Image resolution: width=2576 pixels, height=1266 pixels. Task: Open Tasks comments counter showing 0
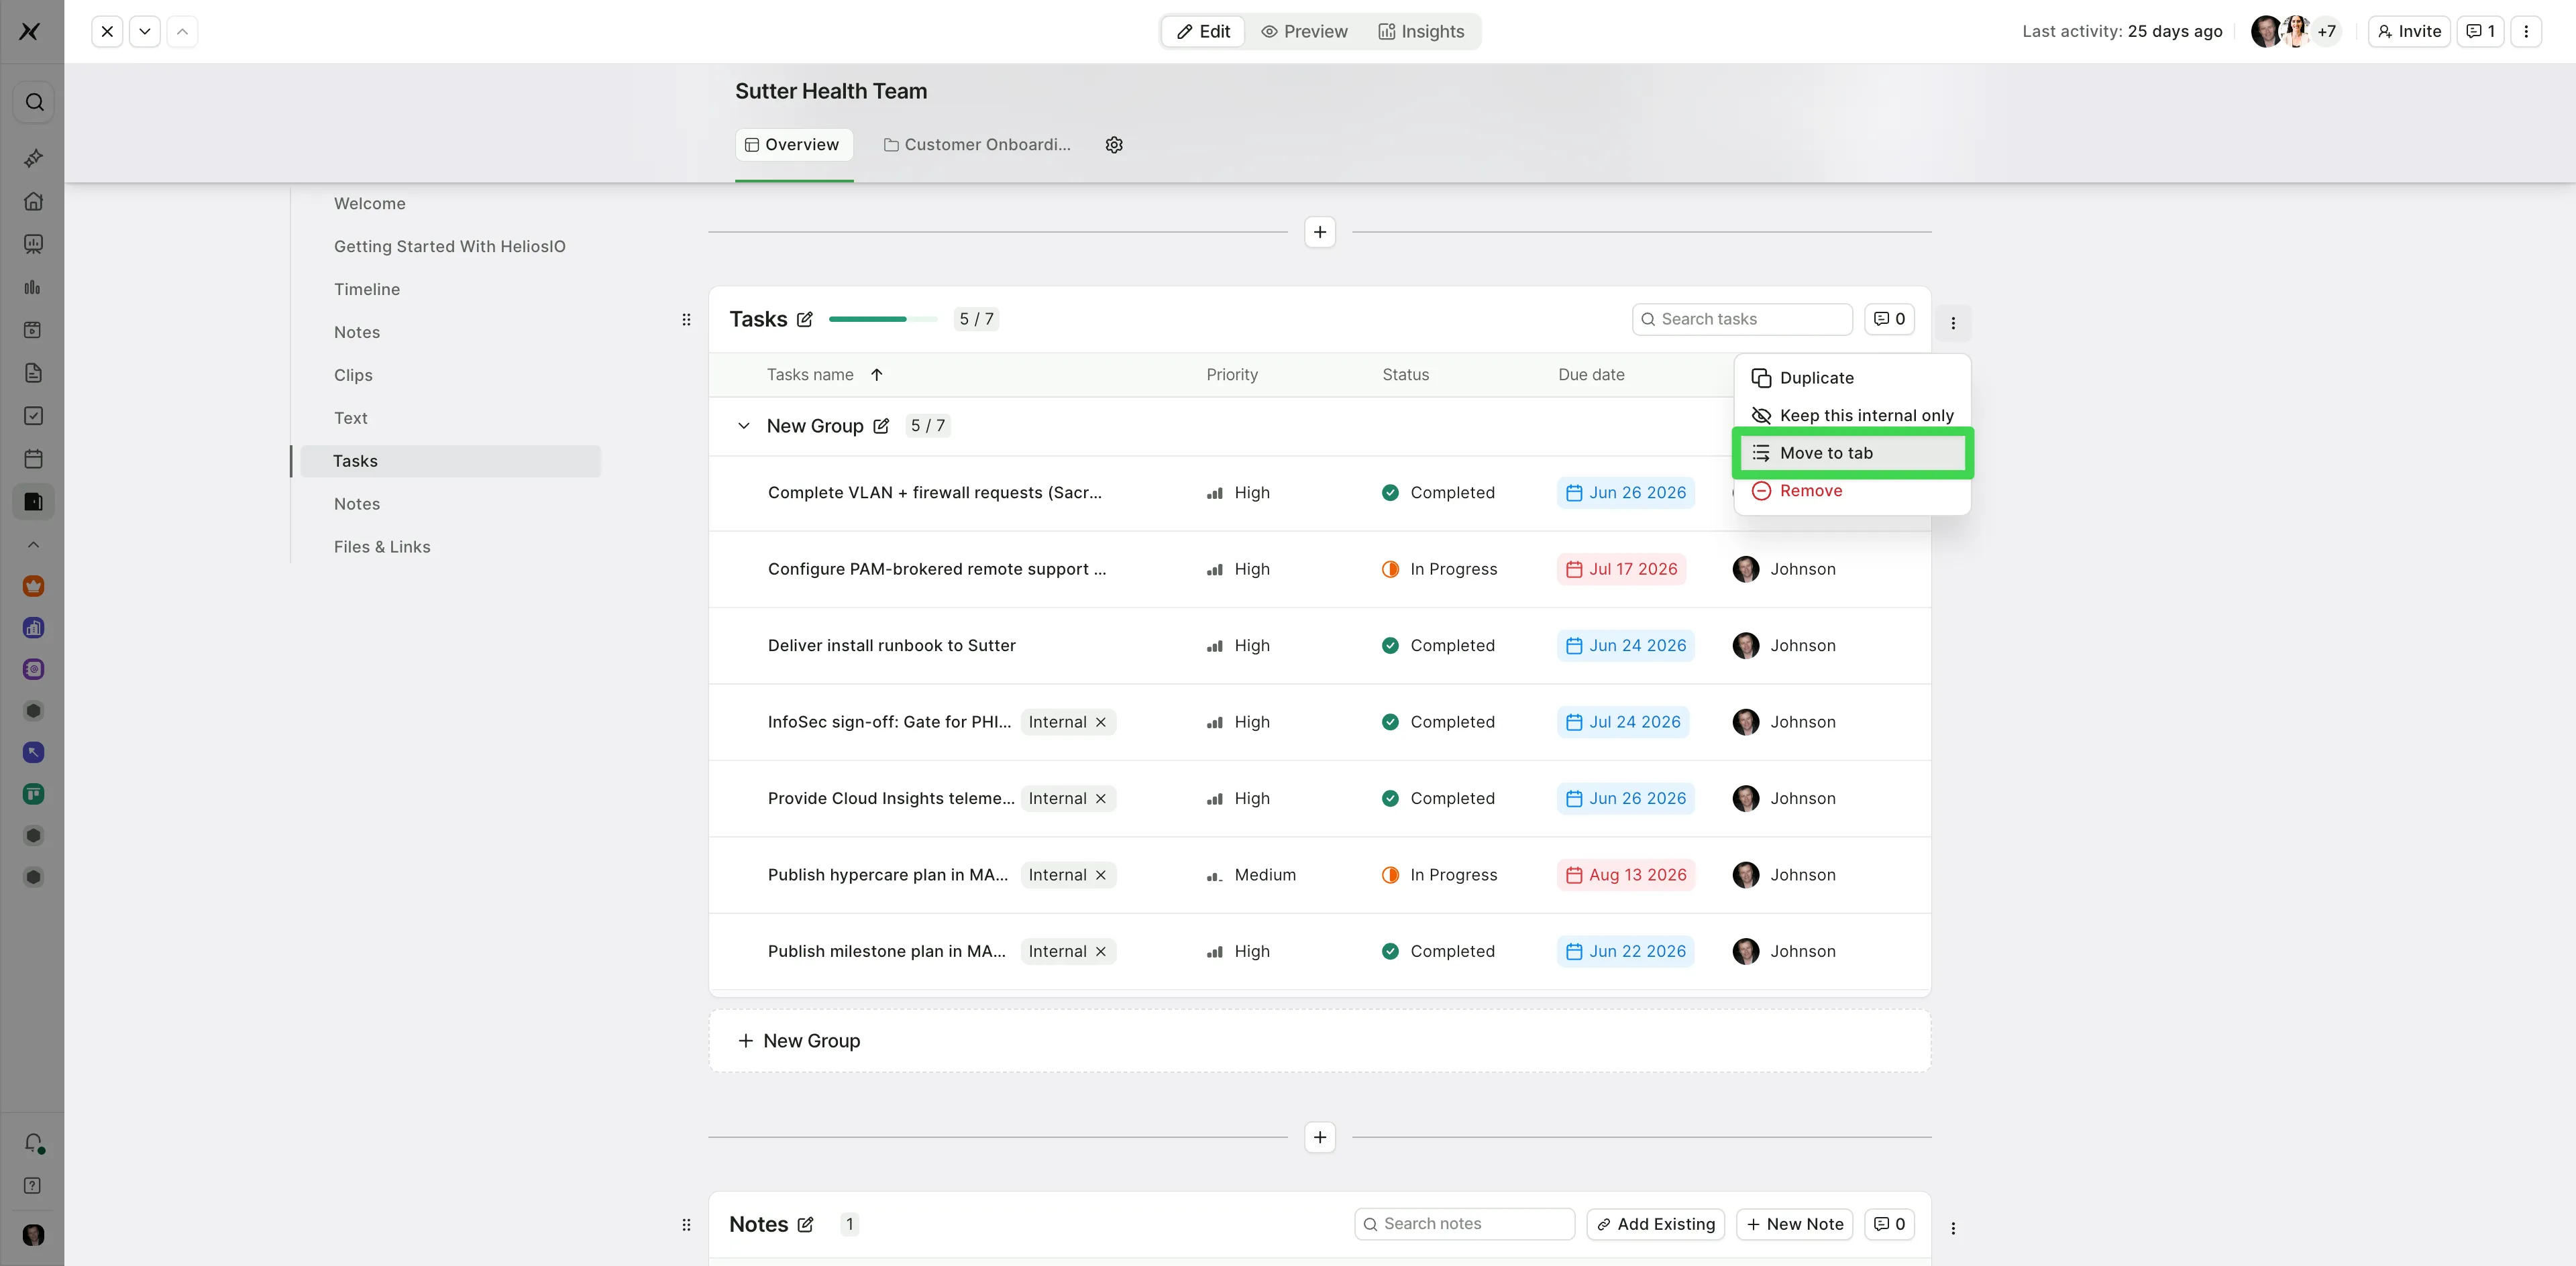[1889, 319]
